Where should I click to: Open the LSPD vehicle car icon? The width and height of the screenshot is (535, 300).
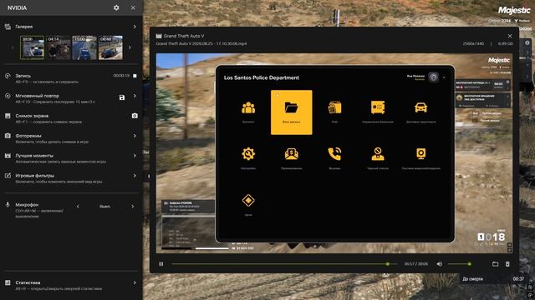coord(420,107)
